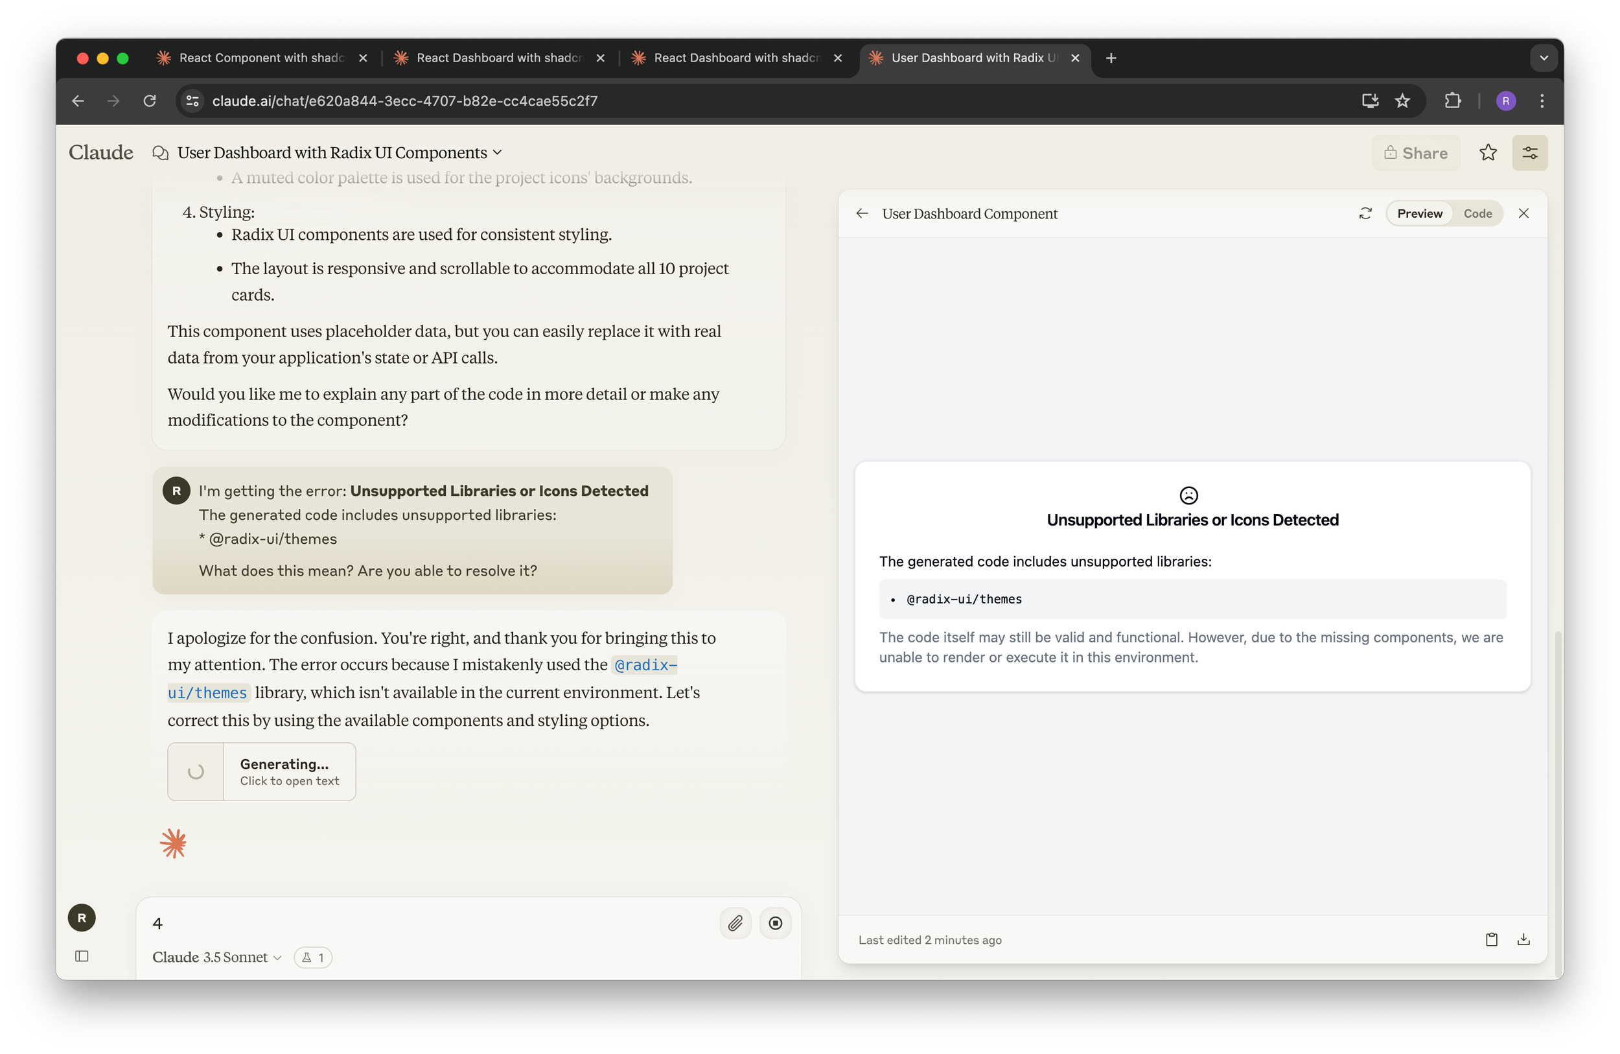Viewport: 1620px width, 1054px height.
Task: Bookmark this page with the star icon
Action: click(1402, 100)
